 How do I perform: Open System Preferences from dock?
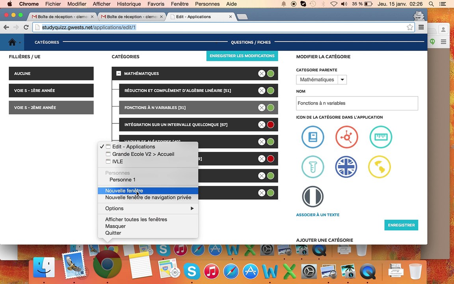(309, 272)
